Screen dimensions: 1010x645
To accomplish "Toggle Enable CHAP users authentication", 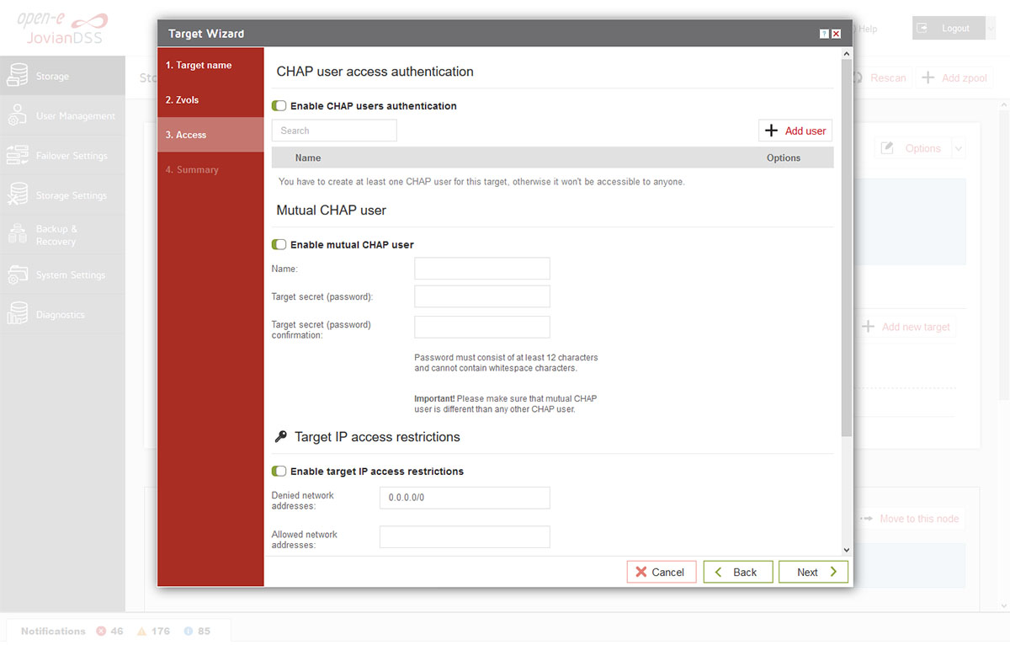I will pos(279,106).
